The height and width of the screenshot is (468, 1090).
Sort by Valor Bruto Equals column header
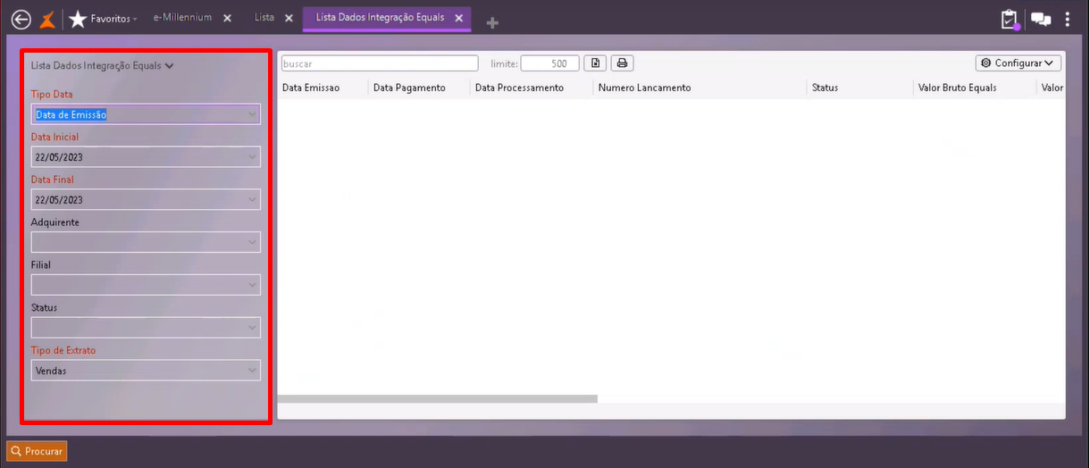[x=957, y=88]
